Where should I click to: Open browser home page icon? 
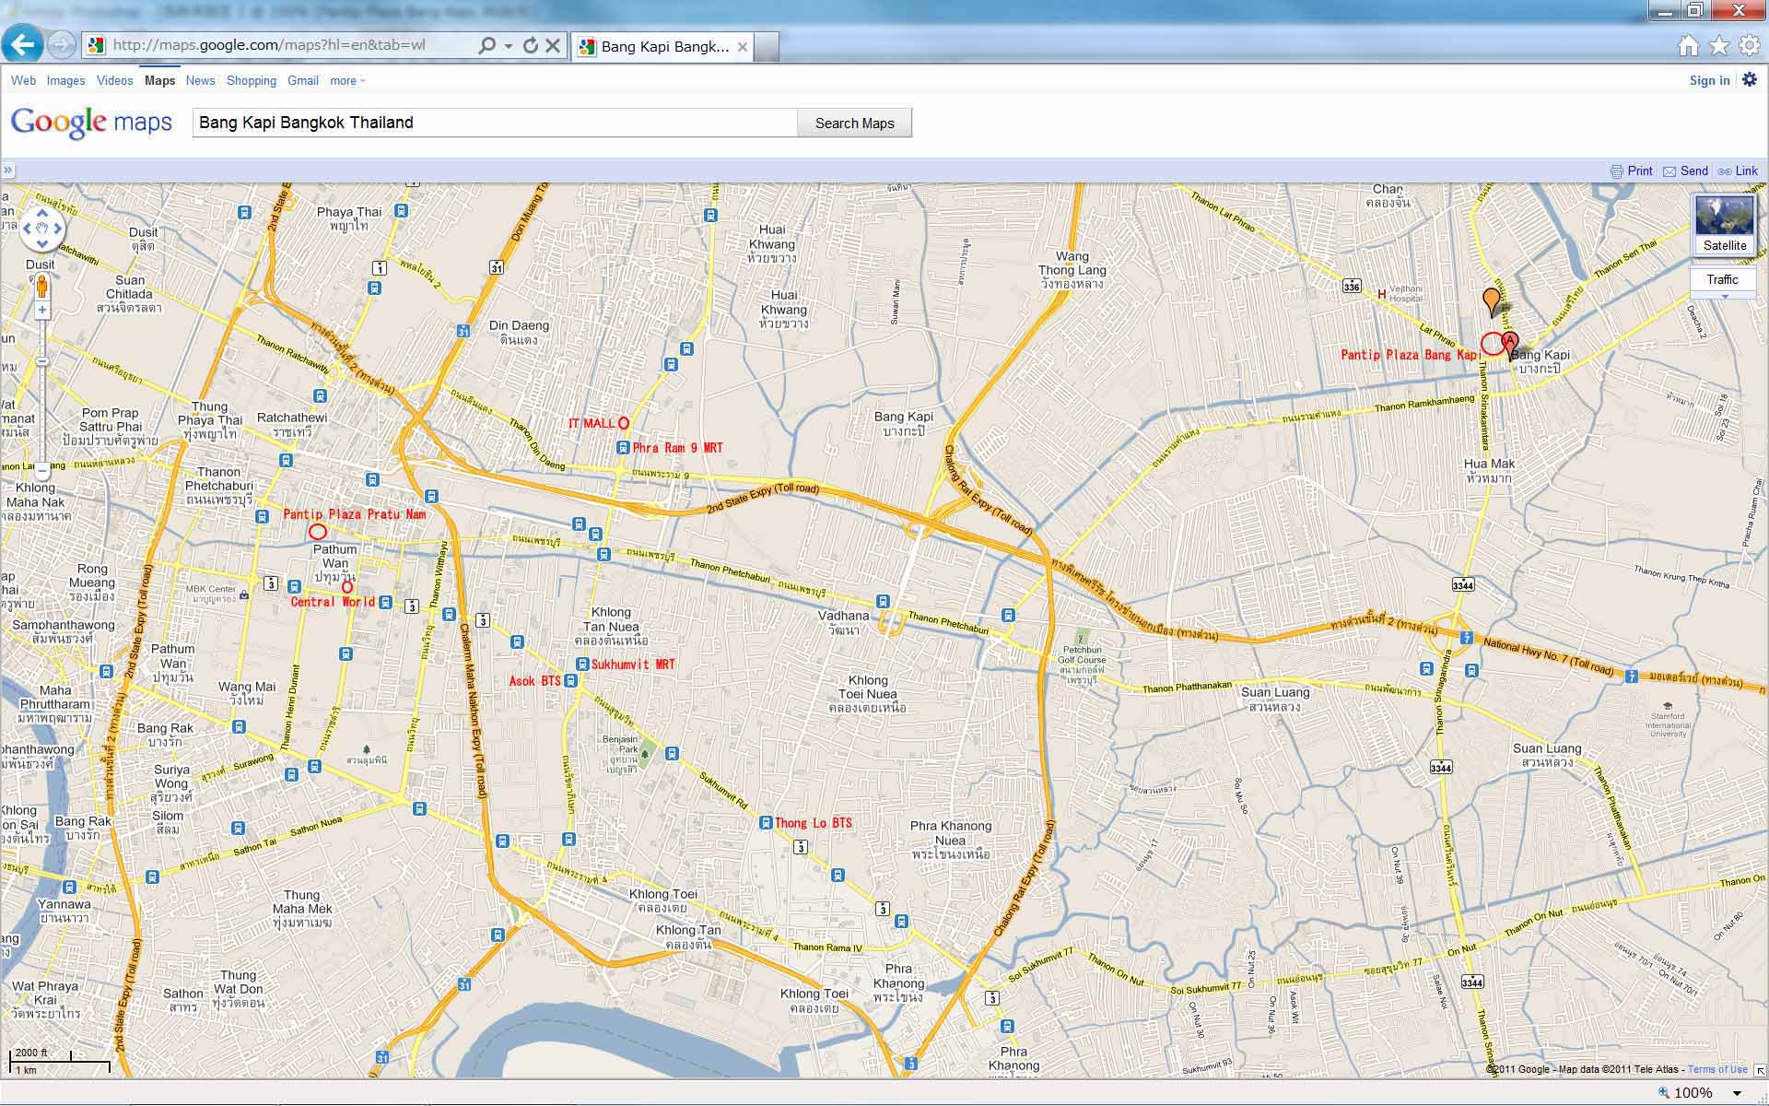point(1689,46)
